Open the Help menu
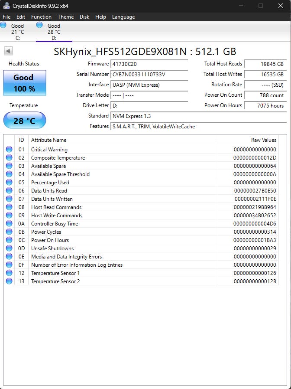 100,17
